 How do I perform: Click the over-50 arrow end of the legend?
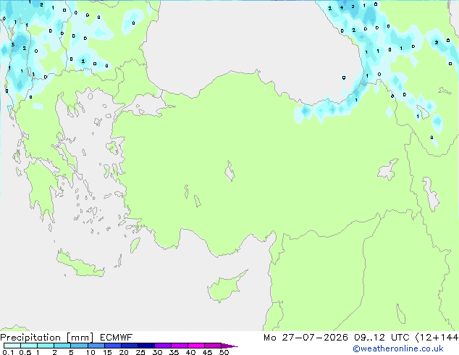point(230,346)
